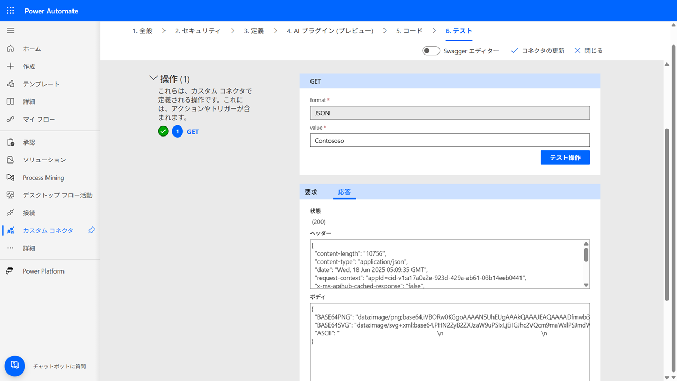
Task: Click the Process Mining icon
Action: click(x=11, y=177)
